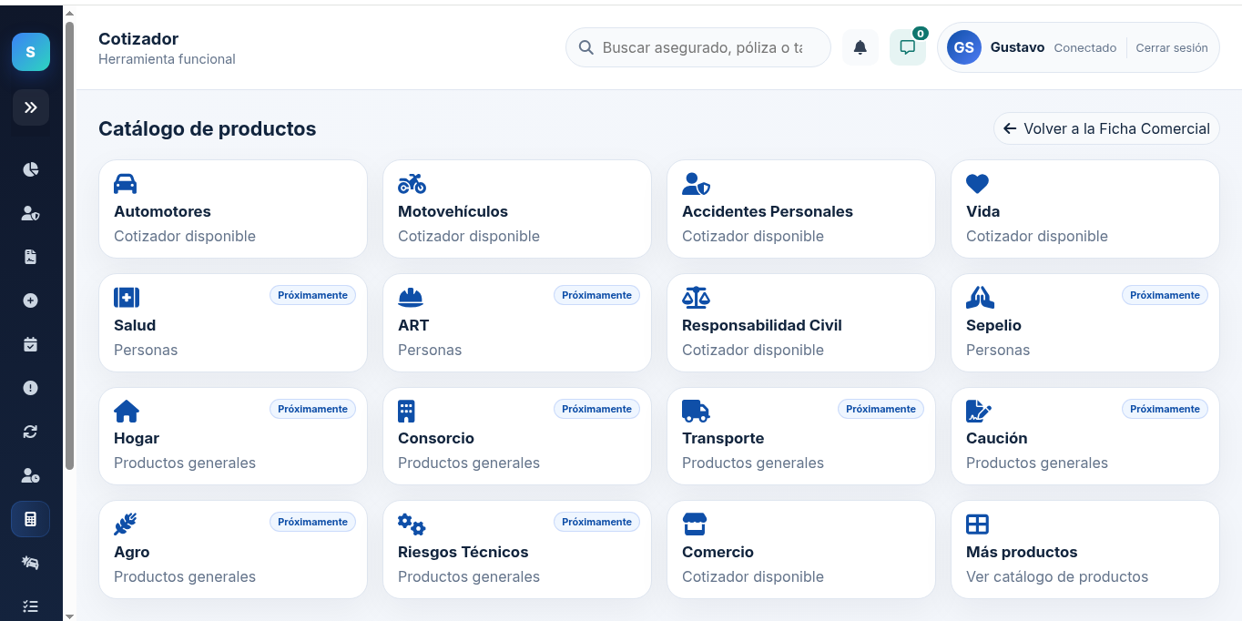Focus the Buscar asegurado search field

698,47
